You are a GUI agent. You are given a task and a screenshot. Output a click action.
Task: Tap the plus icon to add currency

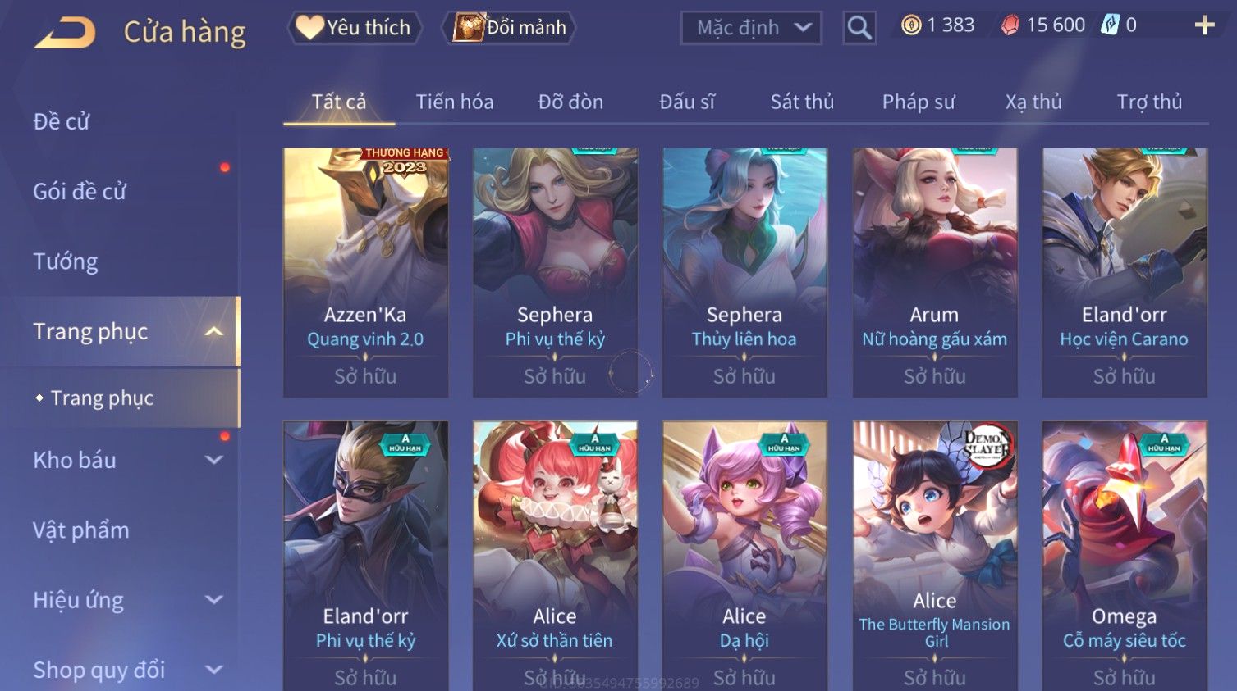(x=1204, y=26)
